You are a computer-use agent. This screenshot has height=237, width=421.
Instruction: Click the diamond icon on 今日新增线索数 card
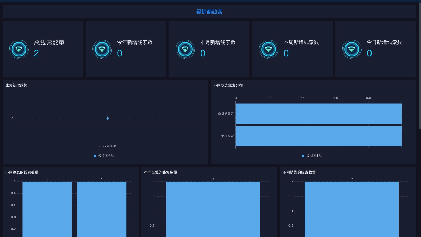pos(352,49)
